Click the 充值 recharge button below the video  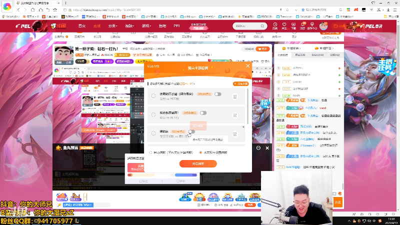tap(249, 205)
